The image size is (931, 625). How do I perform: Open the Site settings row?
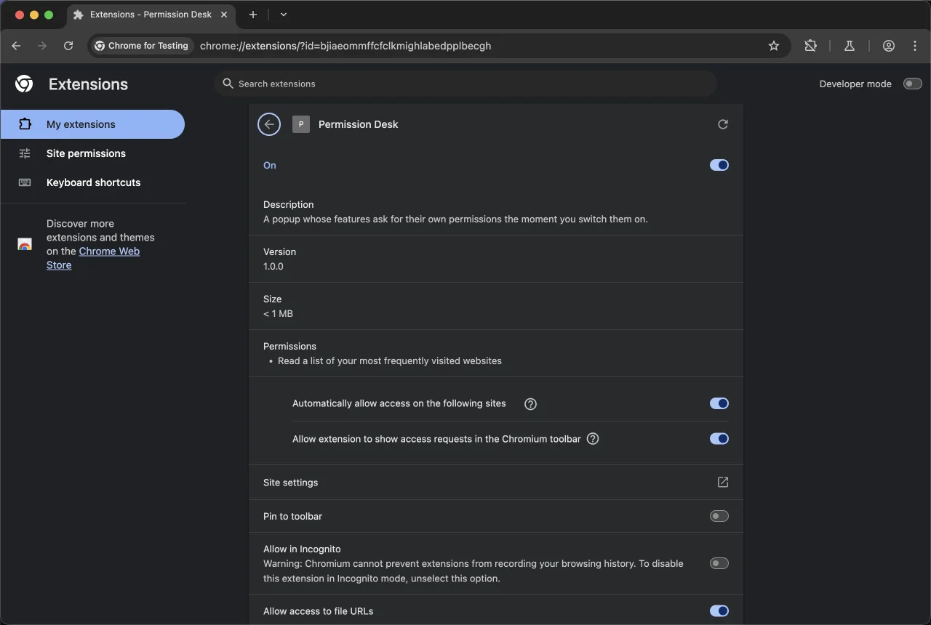496,483
